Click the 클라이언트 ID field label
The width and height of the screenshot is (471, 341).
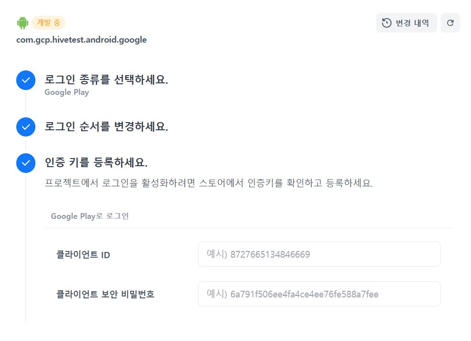tap(83, 255)
